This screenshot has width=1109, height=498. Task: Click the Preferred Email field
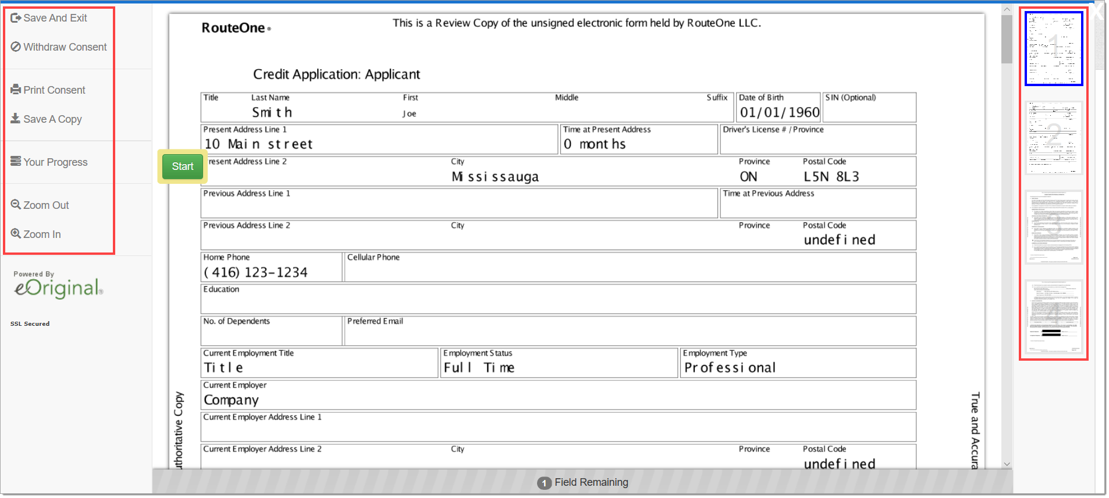click(630, 331)
